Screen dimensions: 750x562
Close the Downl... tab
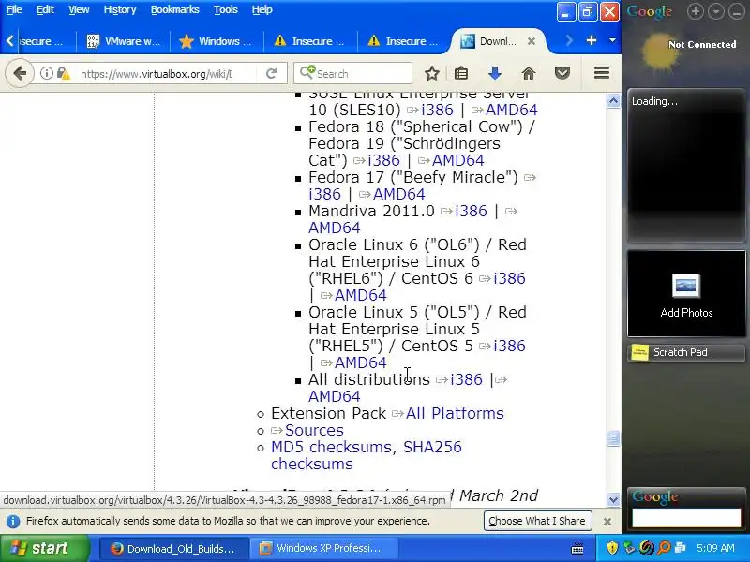point(531,41)
